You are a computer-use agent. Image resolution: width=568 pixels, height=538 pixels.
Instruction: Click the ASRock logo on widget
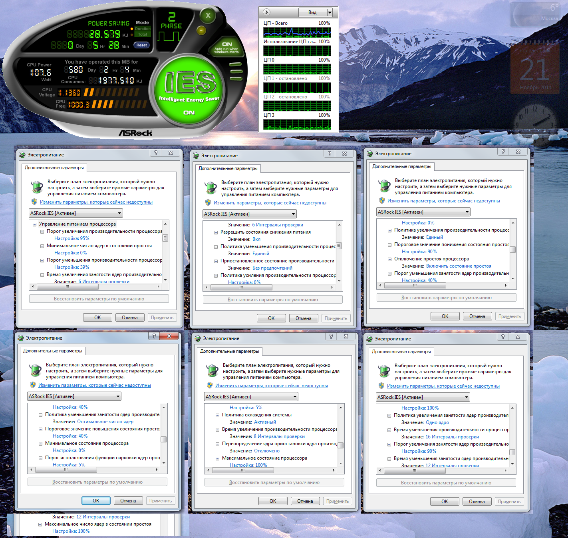[x=135, y=133]
